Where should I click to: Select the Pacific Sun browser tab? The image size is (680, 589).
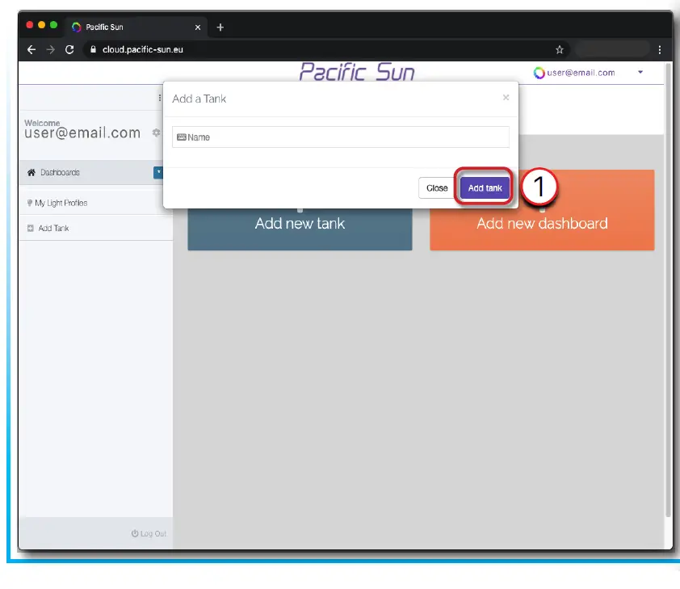pyautogui.click(x=136, y=27)
